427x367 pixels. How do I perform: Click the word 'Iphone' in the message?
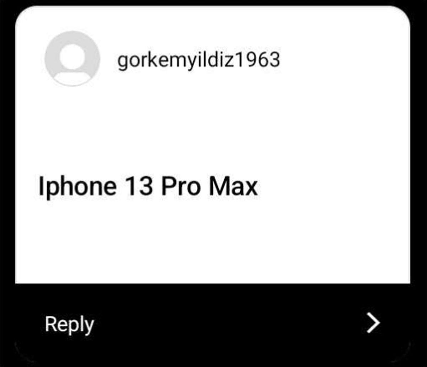pos(77,187)
